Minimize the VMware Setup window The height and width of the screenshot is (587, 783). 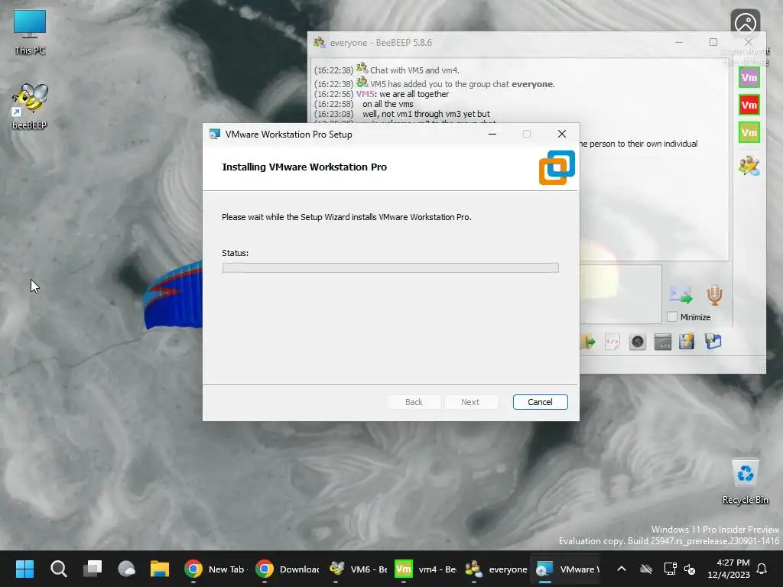coord(492,134)
